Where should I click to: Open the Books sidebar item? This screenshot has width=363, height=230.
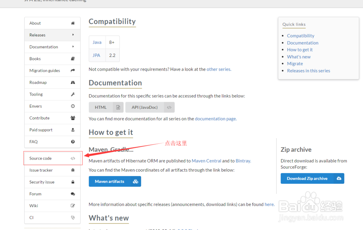[52, 59]
